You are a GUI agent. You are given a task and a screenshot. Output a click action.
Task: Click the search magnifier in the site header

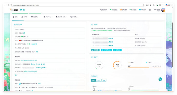[104, 10]
